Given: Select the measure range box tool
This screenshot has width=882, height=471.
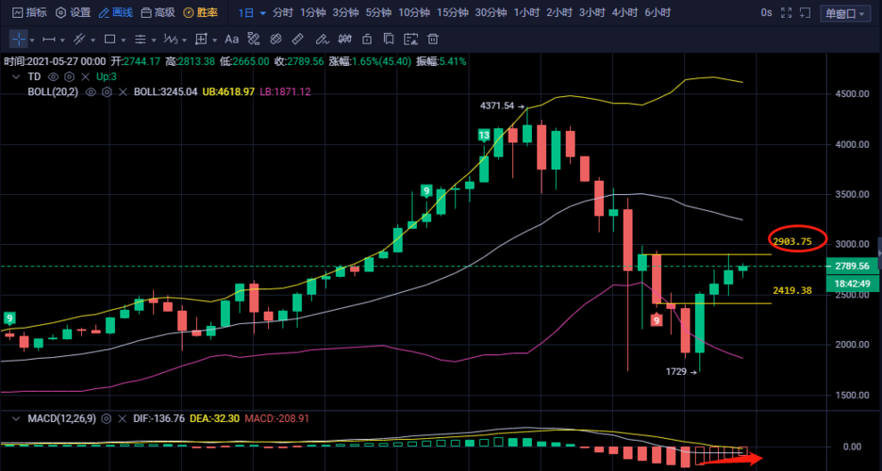Looking at the screenshot, I should [201, 40].
